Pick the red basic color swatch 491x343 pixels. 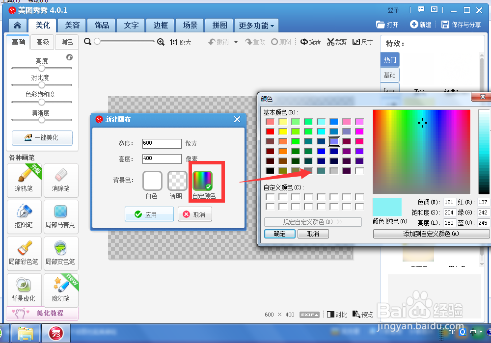[270, 132]
